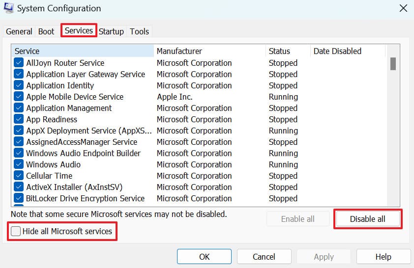Uncheck the Windows Audio checkbox
This screenshot has width=414, height=268.
point(19,164)
